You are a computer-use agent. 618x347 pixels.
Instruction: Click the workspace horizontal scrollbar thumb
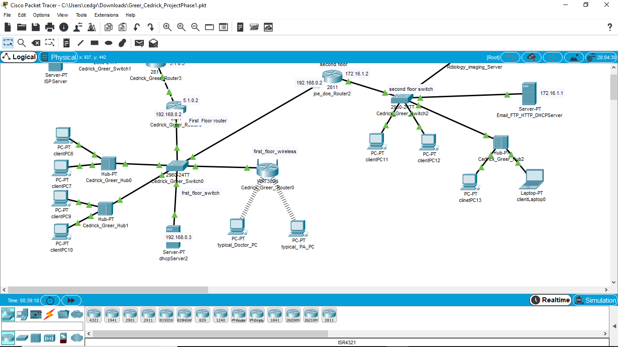coord(108,290)
